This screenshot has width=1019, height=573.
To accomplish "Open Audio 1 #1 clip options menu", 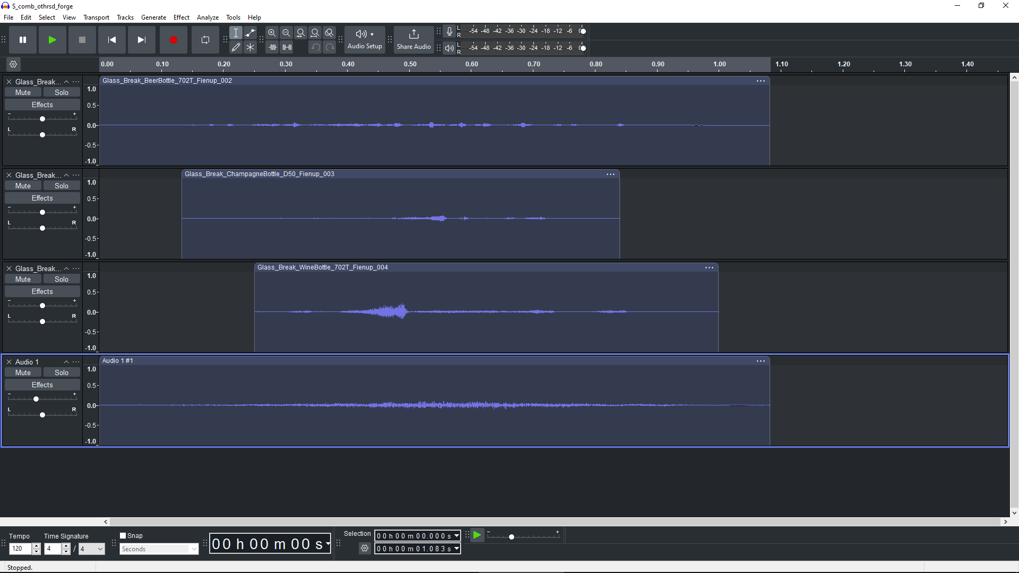I will (x=761, y=361).
